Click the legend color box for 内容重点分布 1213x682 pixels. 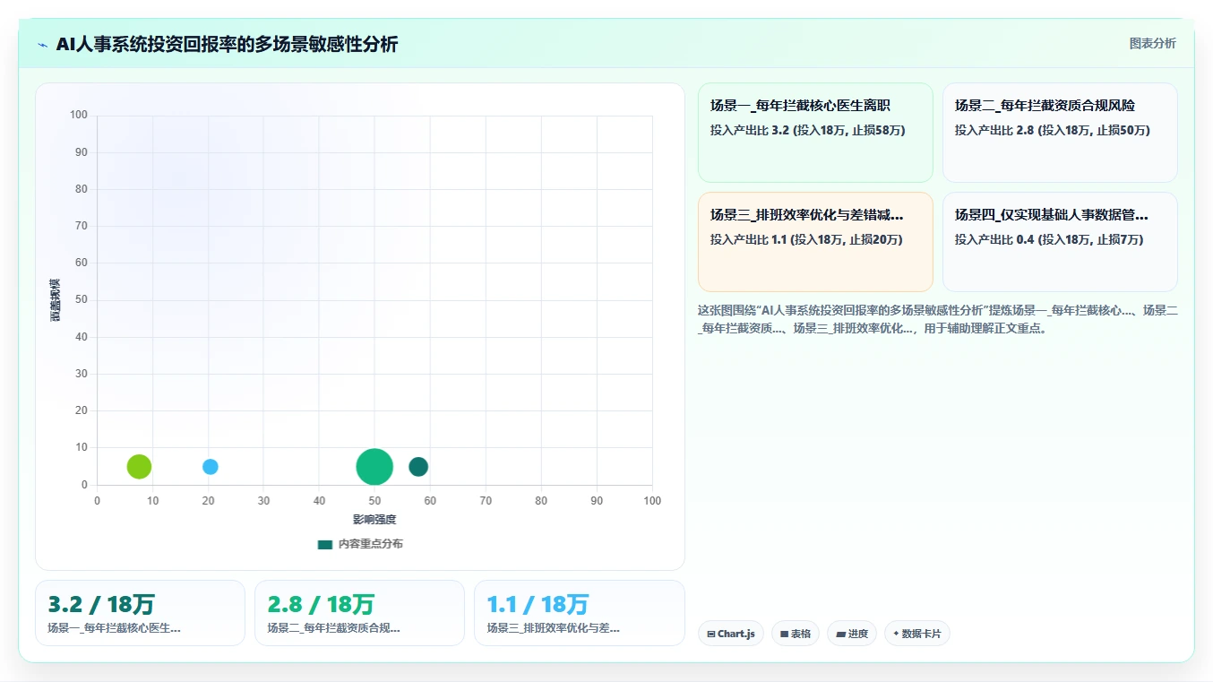tap(325, 544)
